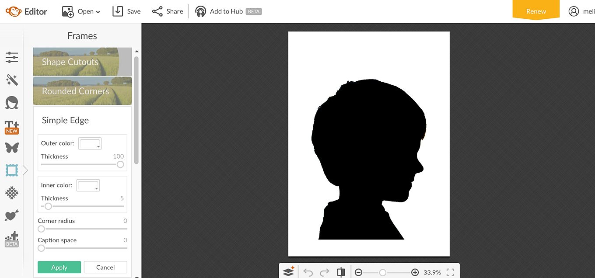Image resolution: width=595 pixels, height=278 pixels.
Task: Click Share in the top bar
Action: tap(168, 11)
